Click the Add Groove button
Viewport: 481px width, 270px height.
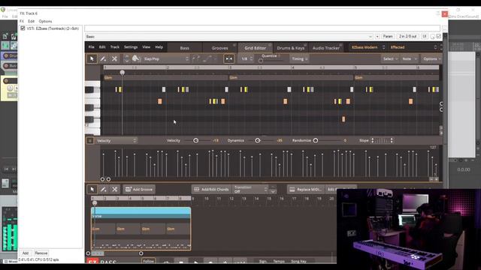pyautogui.click(x=139, y=190)
